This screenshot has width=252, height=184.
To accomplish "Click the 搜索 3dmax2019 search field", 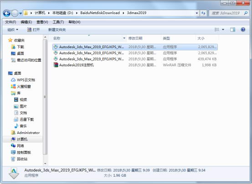I will (227, 13).
